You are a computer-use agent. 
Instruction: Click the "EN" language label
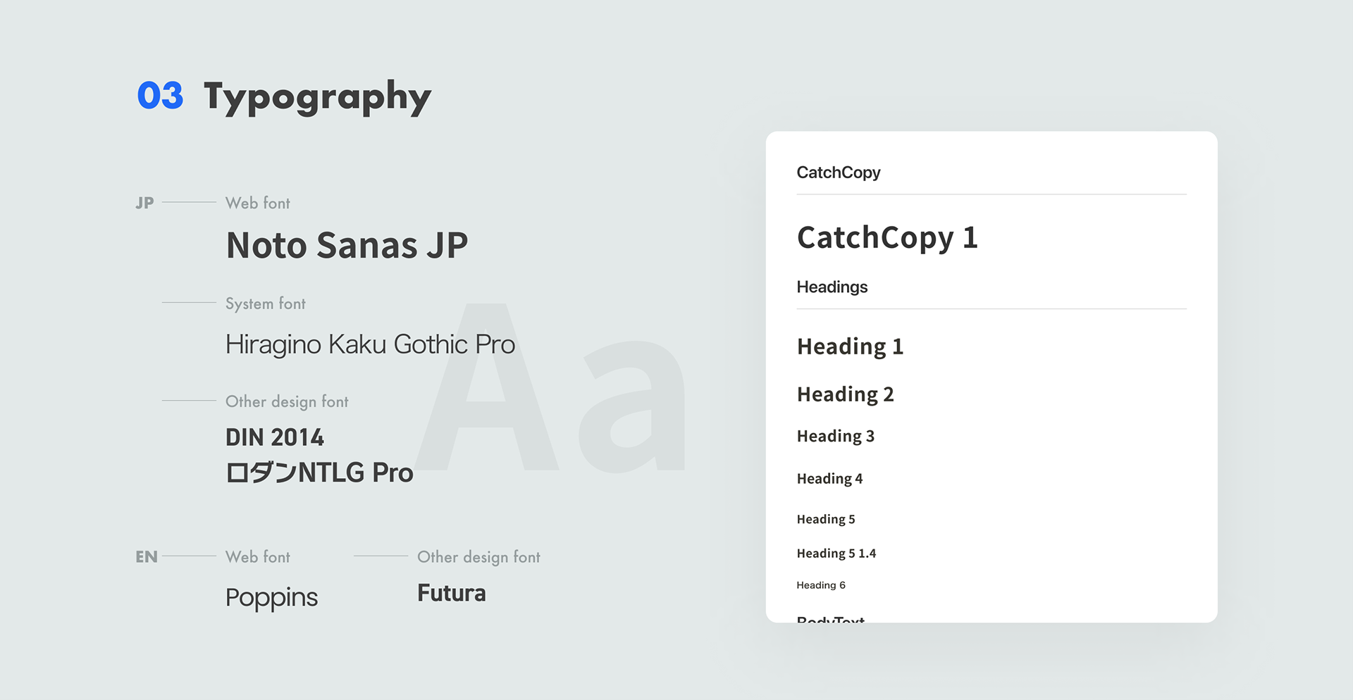click(147, 557)
